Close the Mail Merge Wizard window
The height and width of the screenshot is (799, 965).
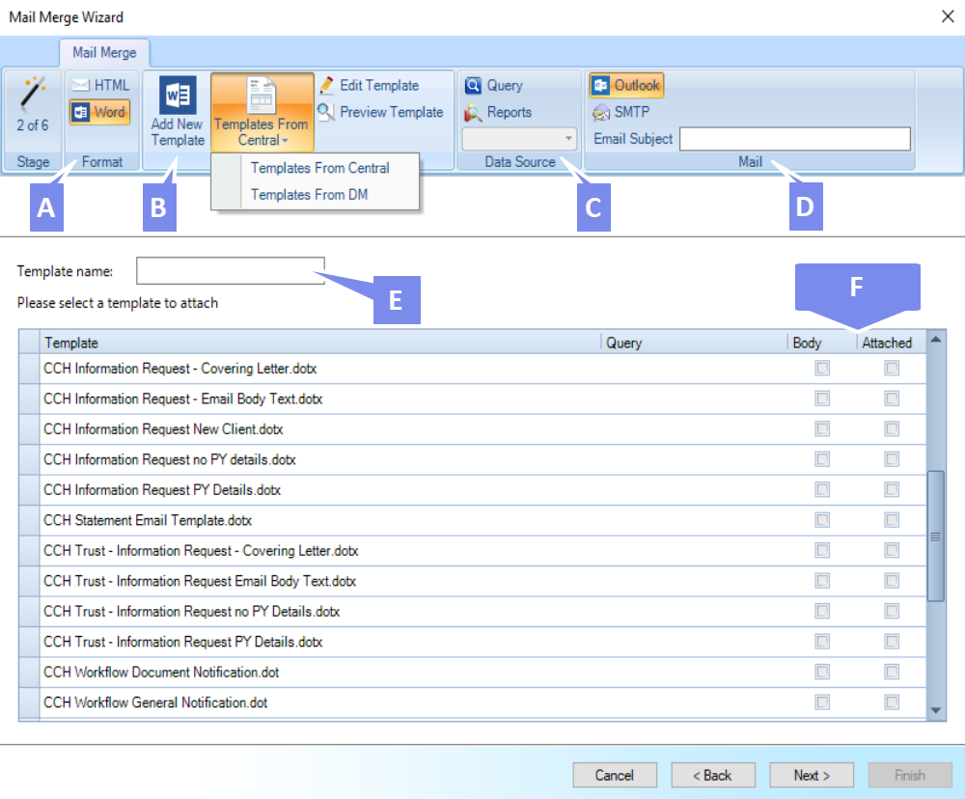coord(948,16)
